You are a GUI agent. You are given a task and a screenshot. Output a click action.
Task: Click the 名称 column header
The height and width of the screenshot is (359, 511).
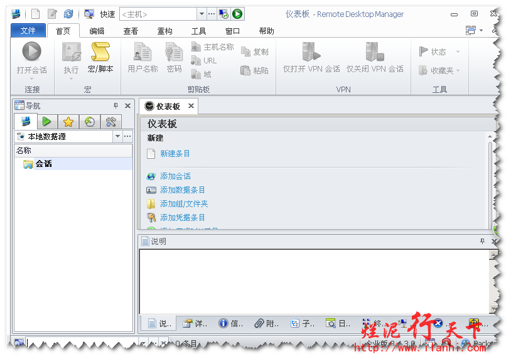coord(73,151)
